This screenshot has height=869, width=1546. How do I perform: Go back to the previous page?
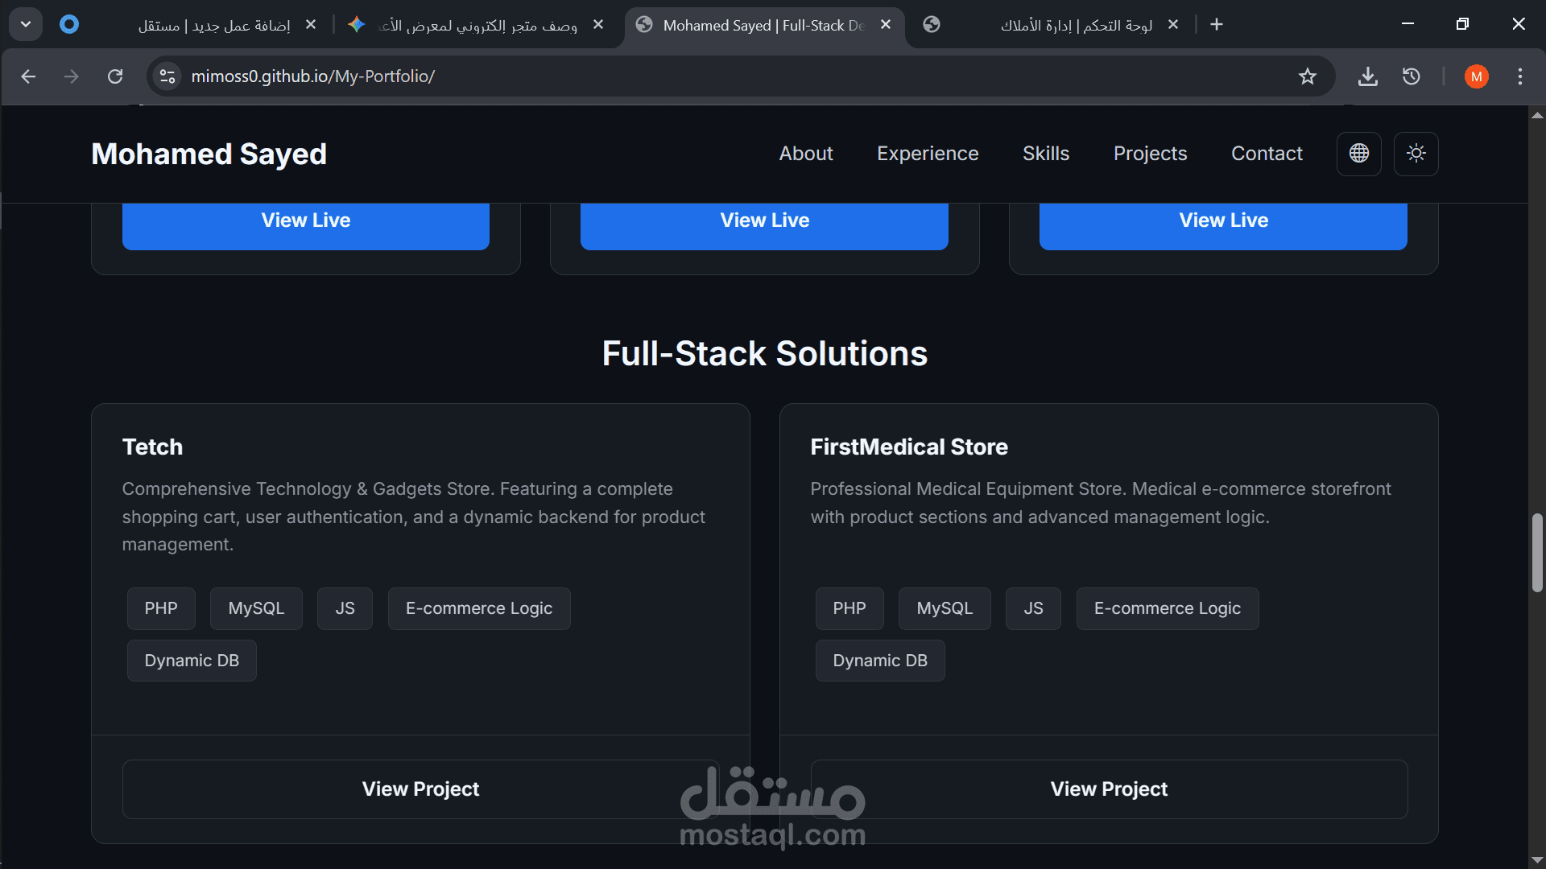click(29, 76)
